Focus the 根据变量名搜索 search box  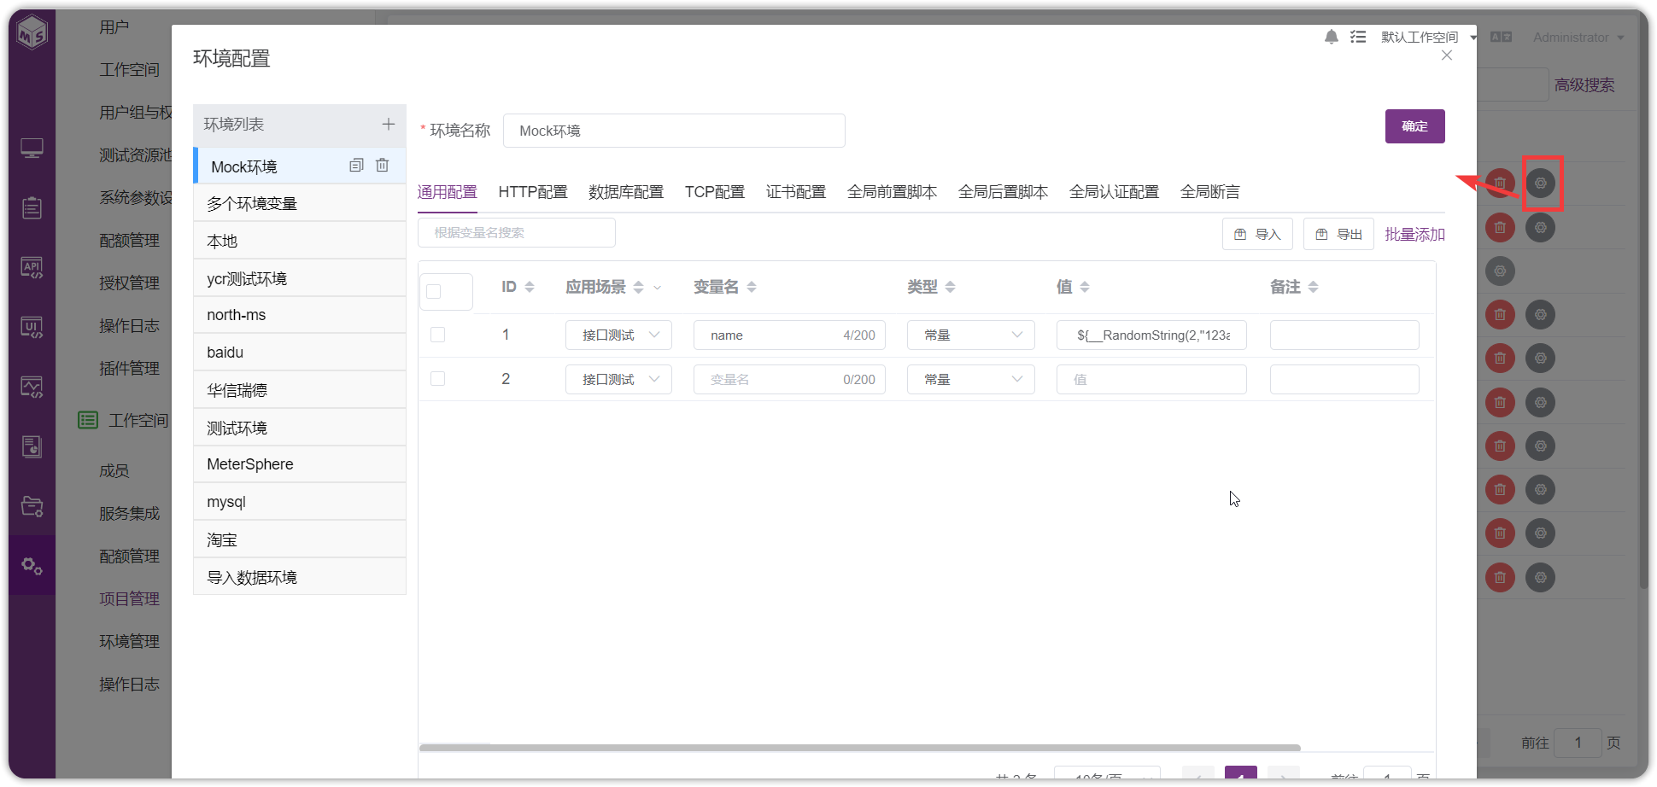[x=517, y=232]
